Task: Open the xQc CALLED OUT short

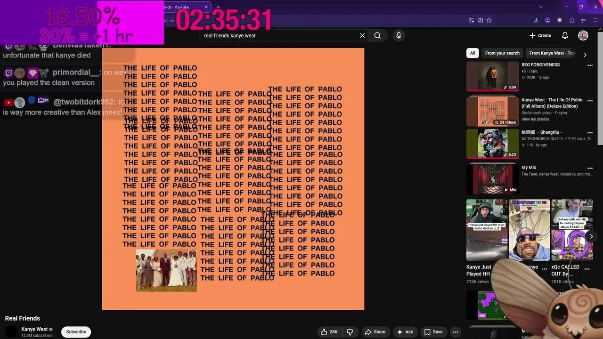Action: pyautogui.click(x=572, y=230)
